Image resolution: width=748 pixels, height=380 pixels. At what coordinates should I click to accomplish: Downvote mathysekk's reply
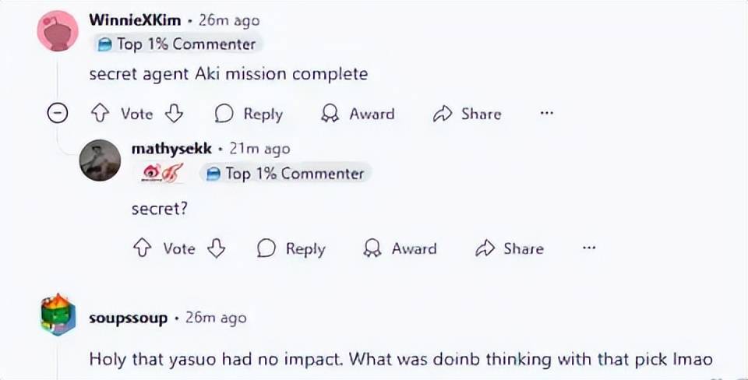216,248
